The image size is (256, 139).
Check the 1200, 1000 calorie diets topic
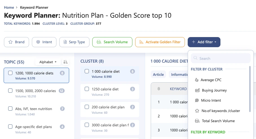(x=10, y=73)
